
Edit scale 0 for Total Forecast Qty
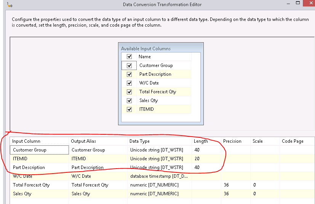pos(265,185)
